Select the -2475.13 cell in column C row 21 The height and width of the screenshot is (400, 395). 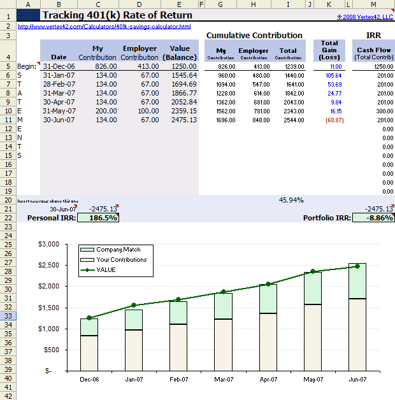(x=98, y=209)
